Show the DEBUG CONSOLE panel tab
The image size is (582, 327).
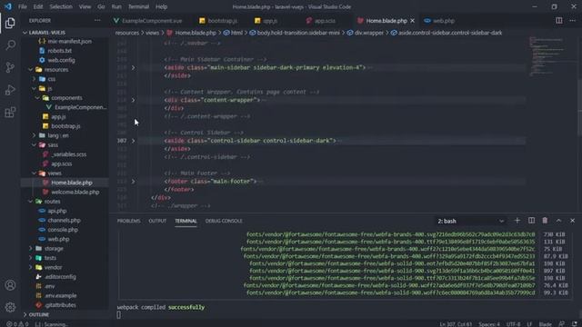pos(224,221)
